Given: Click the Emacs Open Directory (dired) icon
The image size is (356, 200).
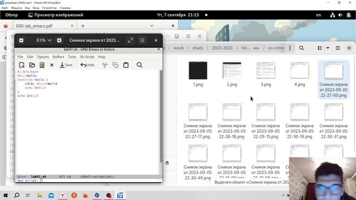Looking at the screenshot, I should click(42, 65).
